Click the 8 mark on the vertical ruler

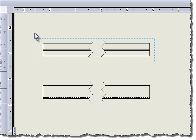coord(10,79)
